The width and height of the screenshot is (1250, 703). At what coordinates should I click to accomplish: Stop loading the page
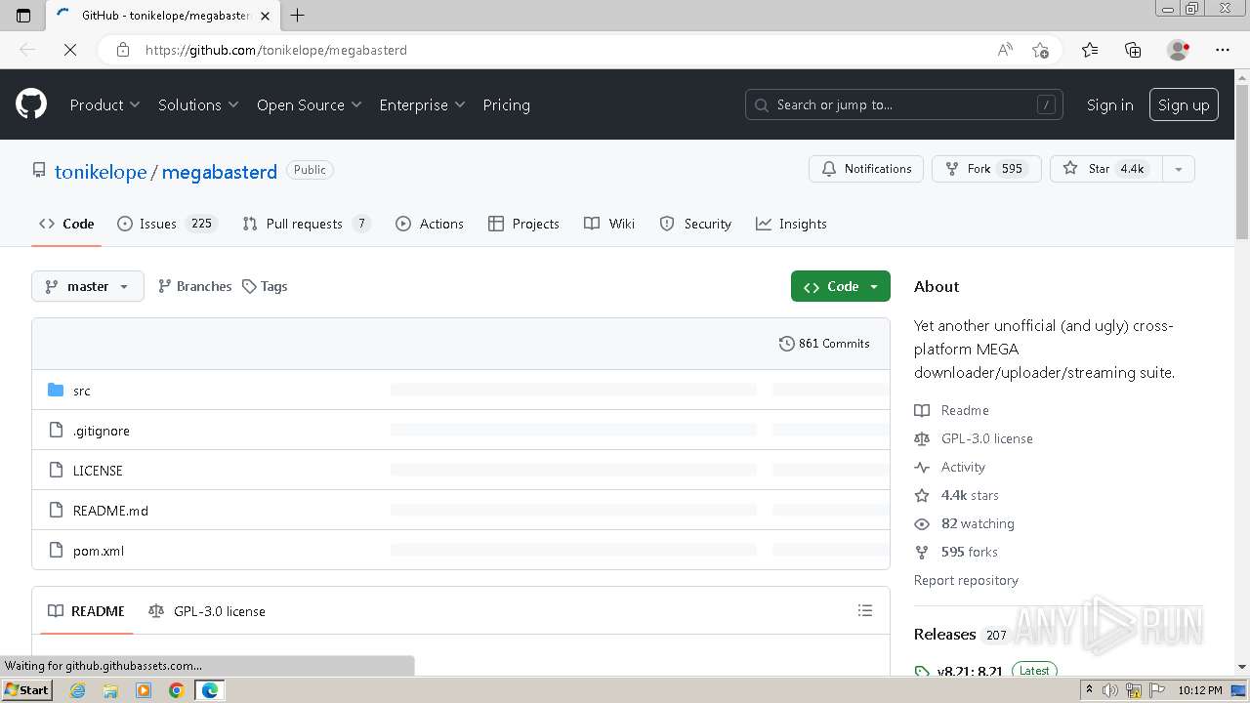(70, 50)
